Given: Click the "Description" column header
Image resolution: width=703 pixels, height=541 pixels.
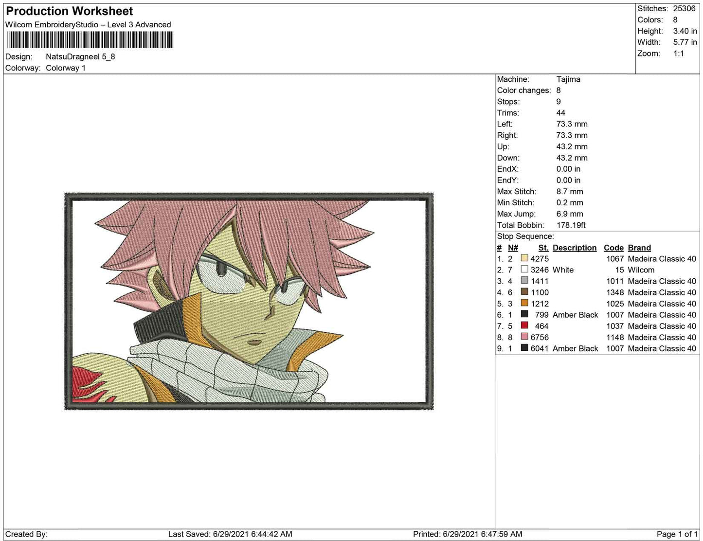Looking at the screenshot, I should [575, 248].
